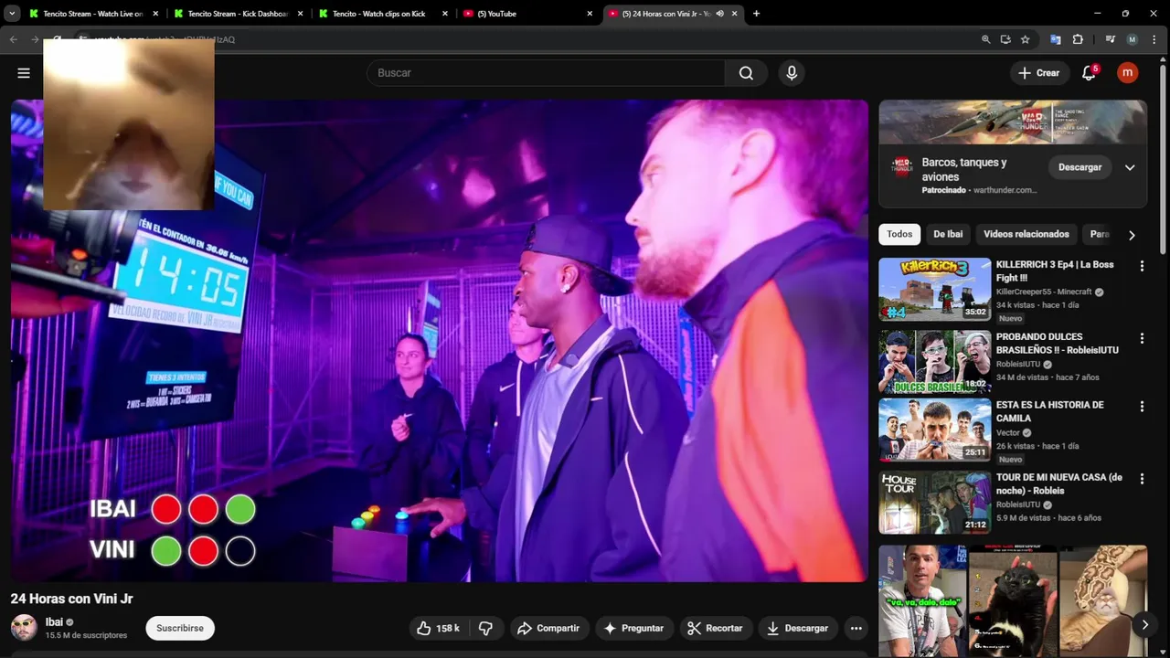Image resolution: width=1170 pixels, height=658 pixels.
Task: Open Chrome media controls icon
Action: (1111, 39)
